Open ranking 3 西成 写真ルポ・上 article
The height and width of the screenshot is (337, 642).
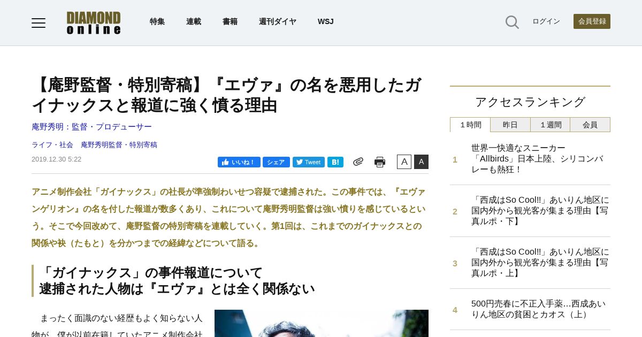[x=540, y=263]
